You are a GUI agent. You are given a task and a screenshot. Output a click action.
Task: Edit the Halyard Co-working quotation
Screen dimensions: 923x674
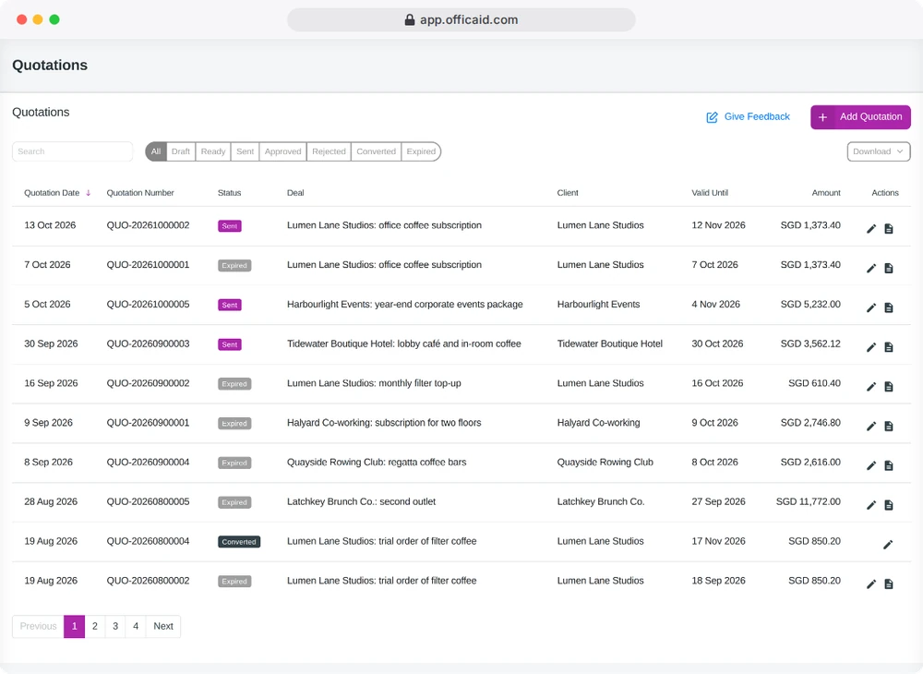[871, 427]
